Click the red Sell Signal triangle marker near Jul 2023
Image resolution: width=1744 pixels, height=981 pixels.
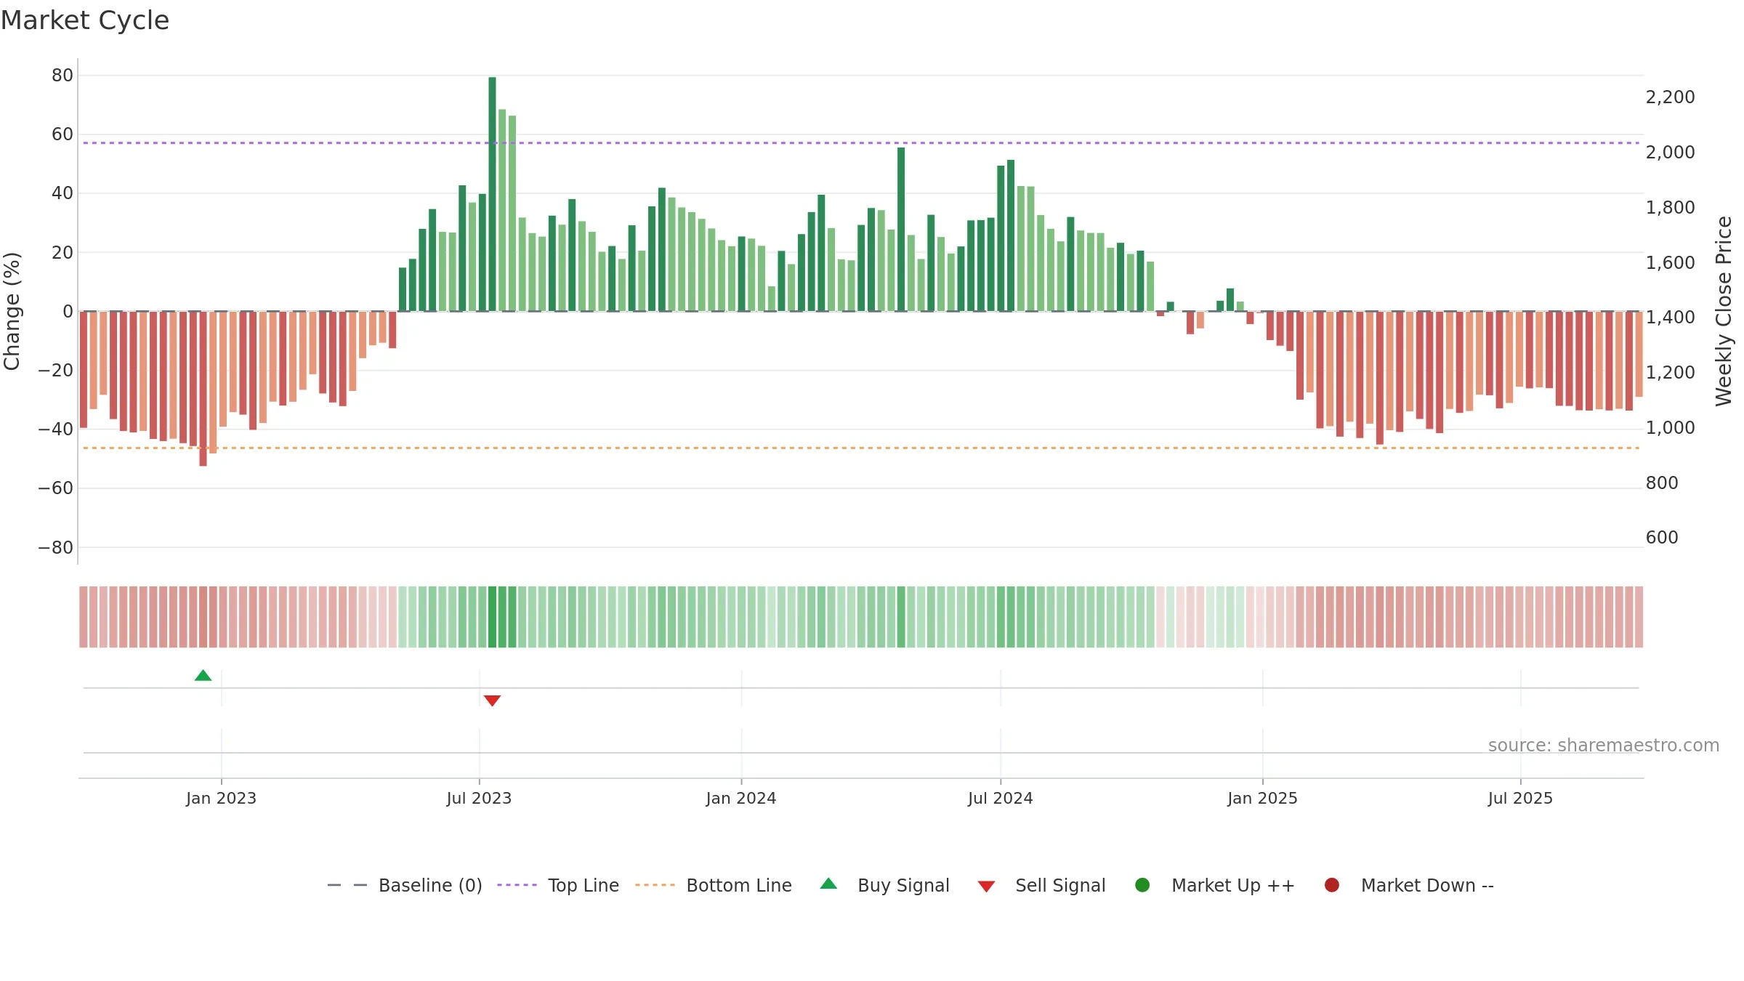pos(492,701)
